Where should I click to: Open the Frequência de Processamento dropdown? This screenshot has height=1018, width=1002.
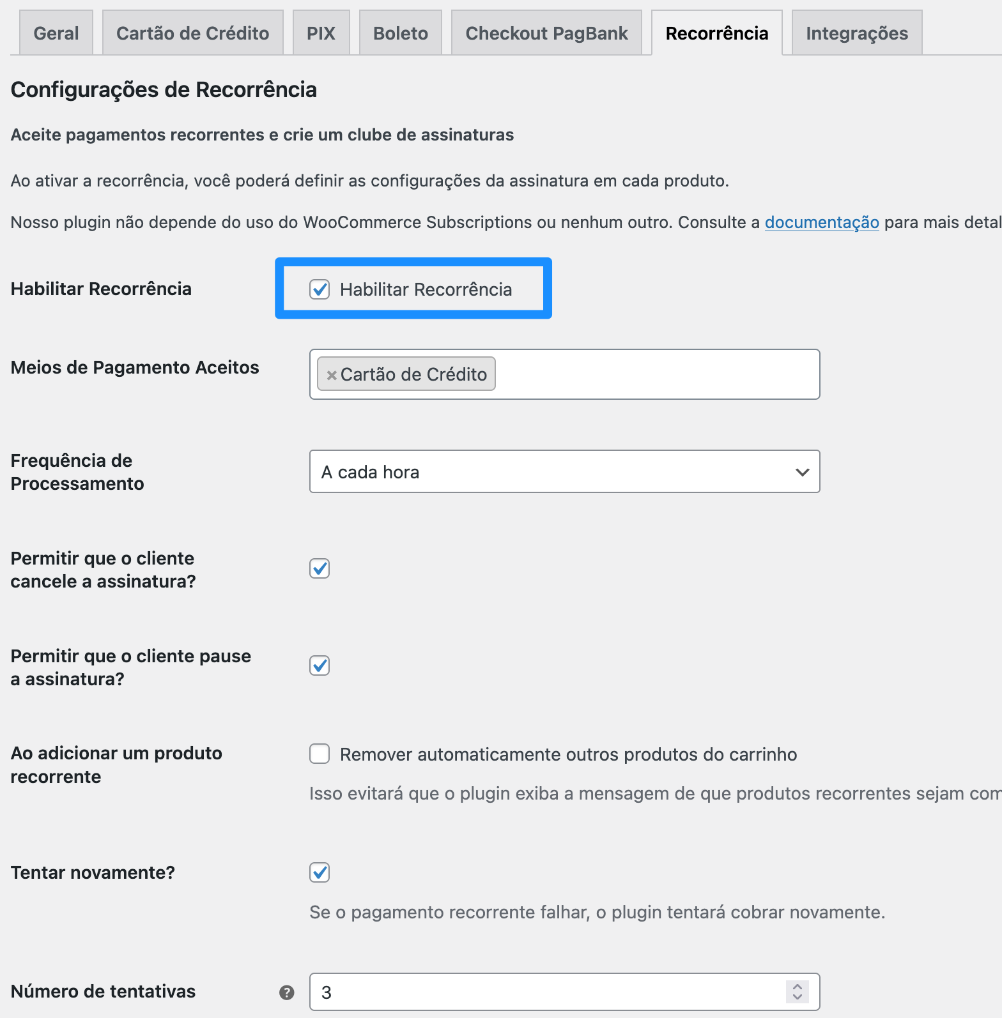click(x=564, y=472)
